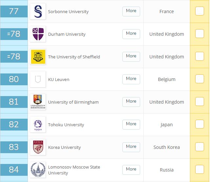Select the checkbox in the Korea University row
Screen dimensions: 210x182
coord(199,147)
